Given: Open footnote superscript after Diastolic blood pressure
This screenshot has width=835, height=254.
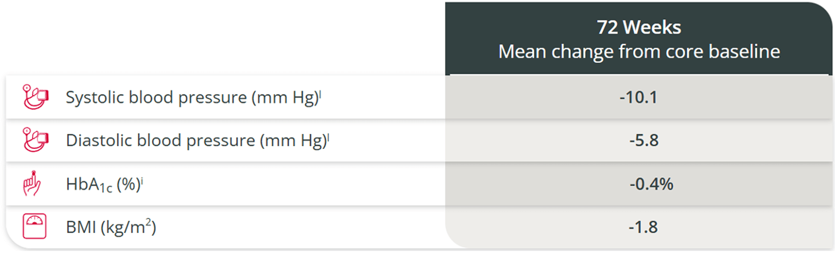Looking at the screenshot, I should coord(329,137).
